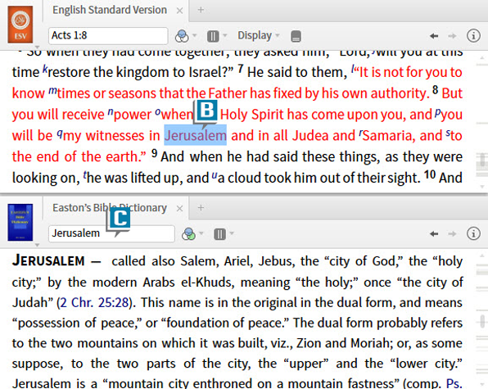
Task: Click the parallel resources icon in ESV toolbar
Action: pyautogui.click(x=213, y=36)
